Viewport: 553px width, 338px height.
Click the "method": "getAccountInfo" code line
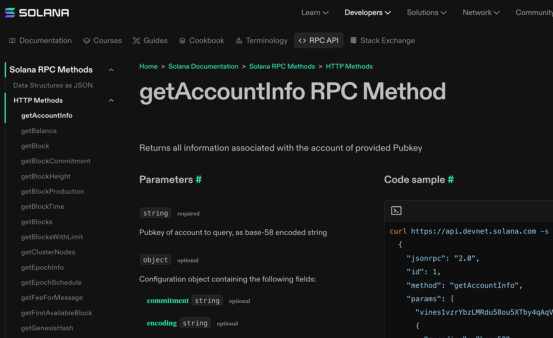pyautogui.click(x=465, y=286)
